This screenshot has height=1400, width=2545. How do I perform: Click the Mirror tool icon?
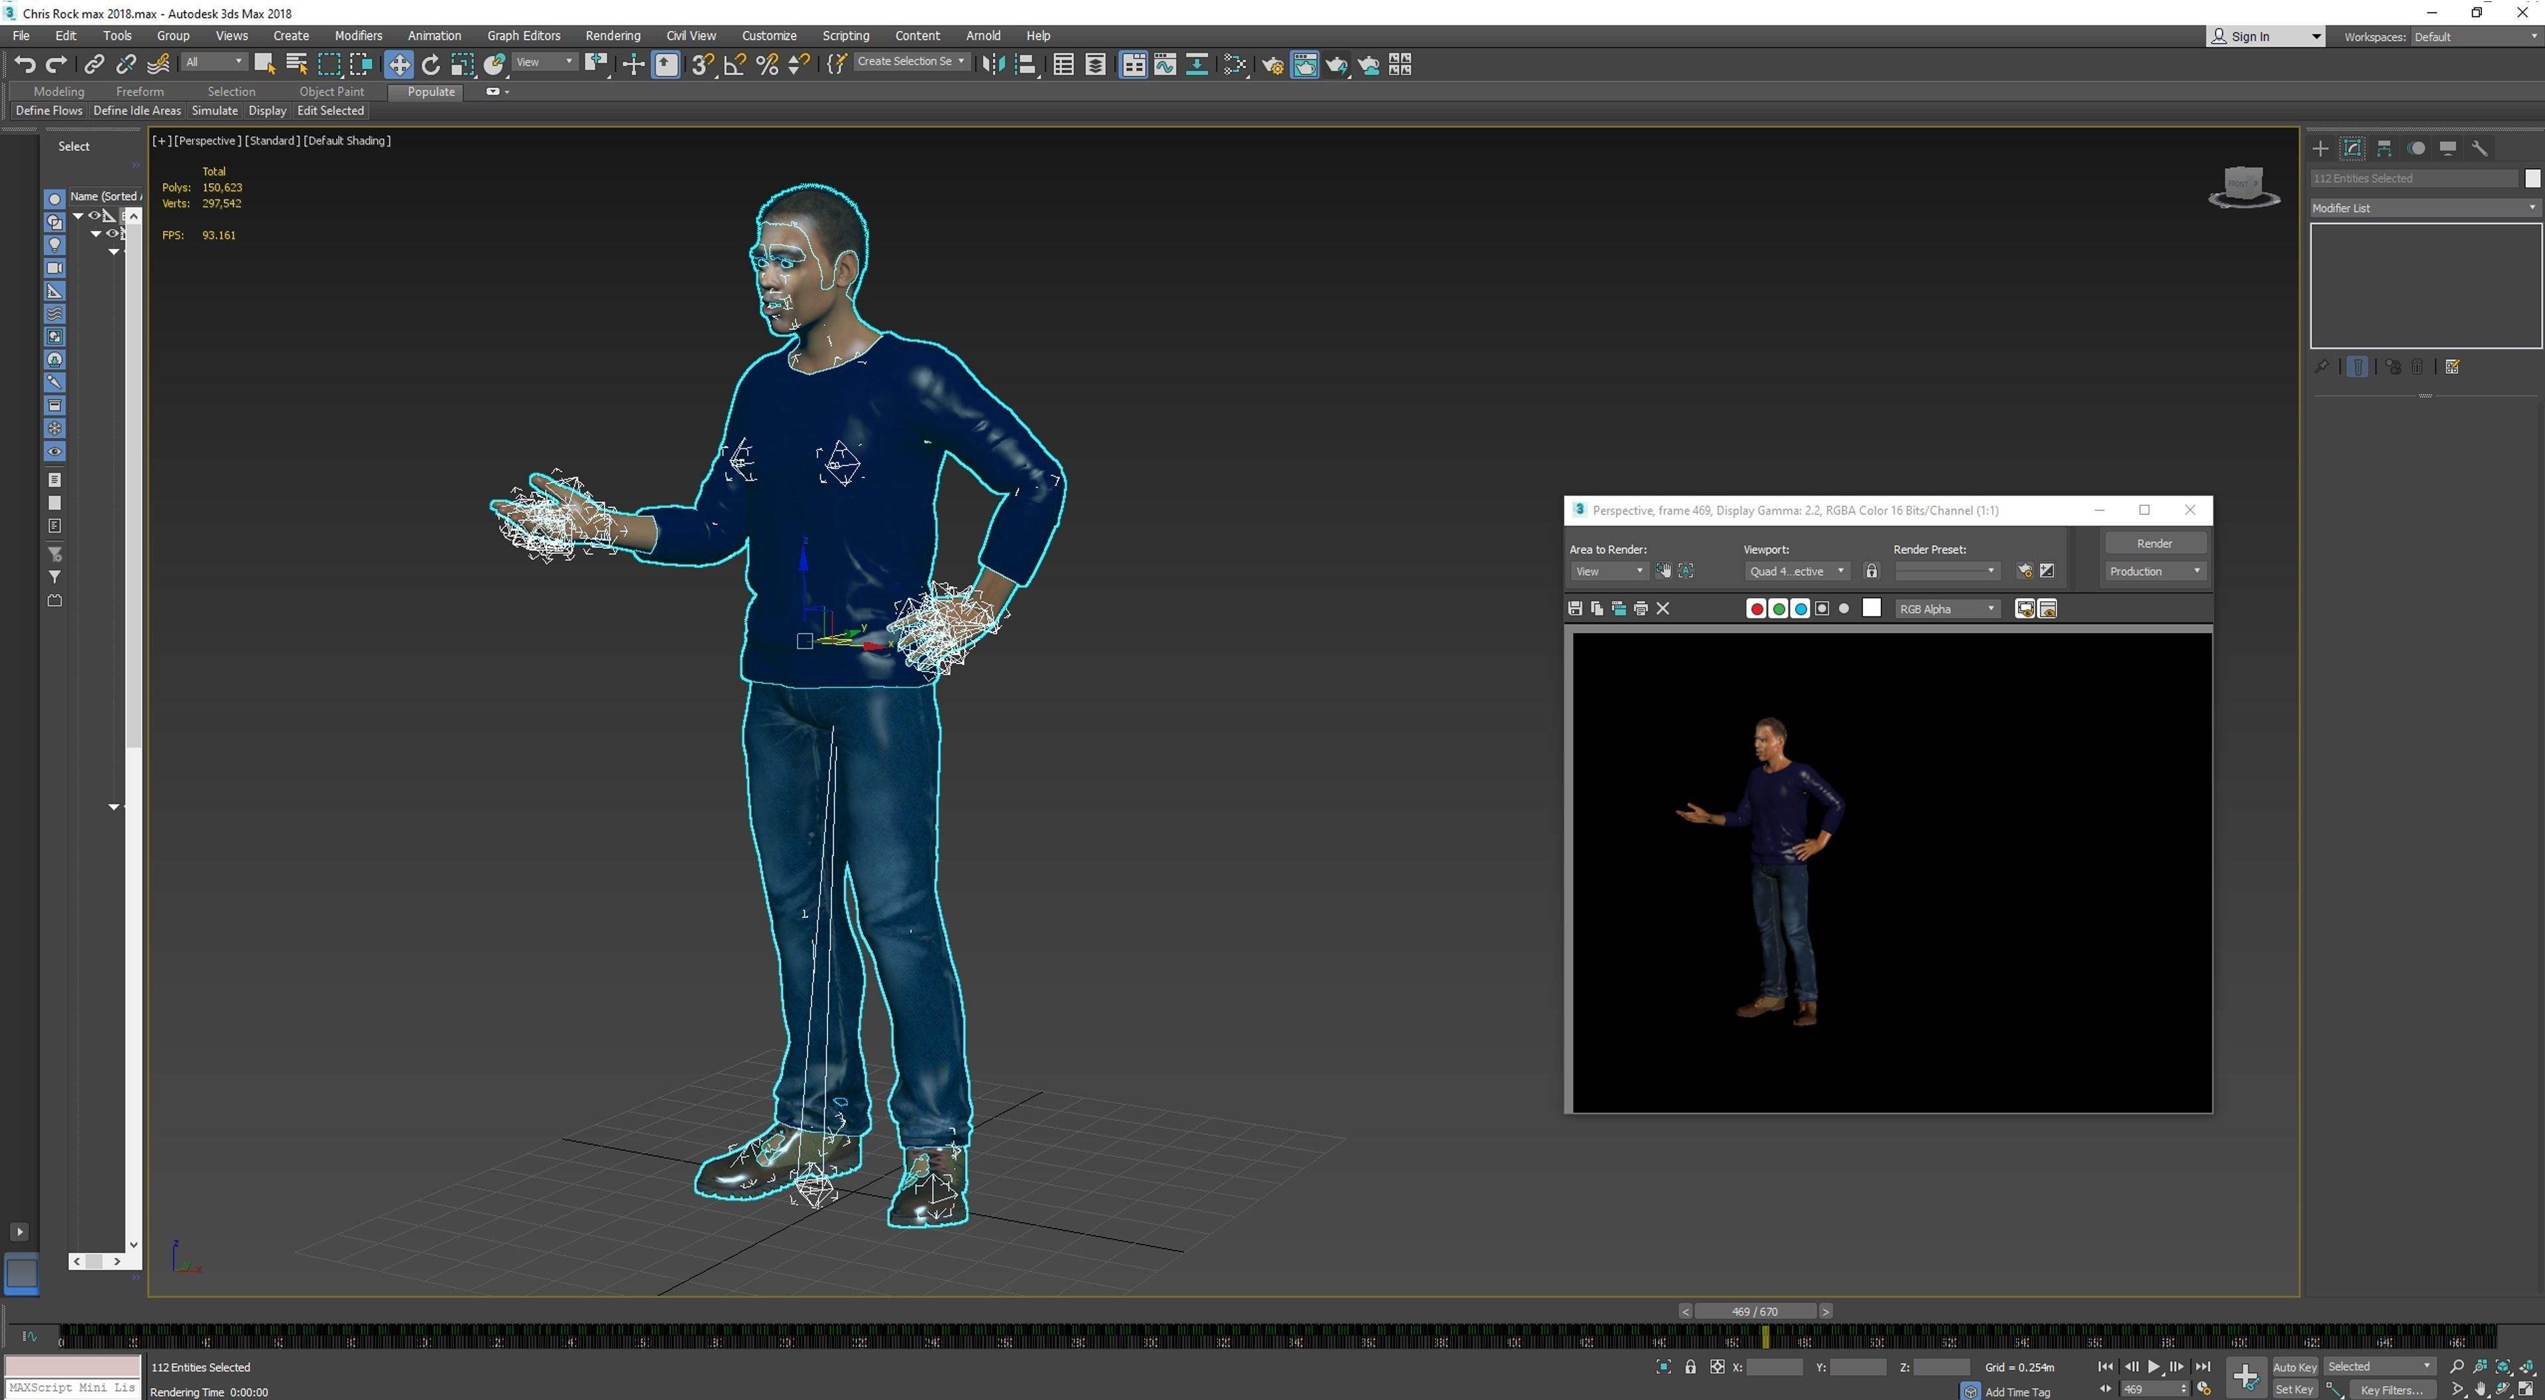coord(994,64)
